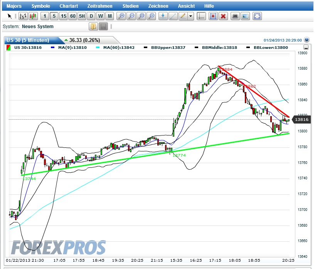Screen dimensions: 315x269
Task: Click the red X delete-all icon
Action: [223, 16]
